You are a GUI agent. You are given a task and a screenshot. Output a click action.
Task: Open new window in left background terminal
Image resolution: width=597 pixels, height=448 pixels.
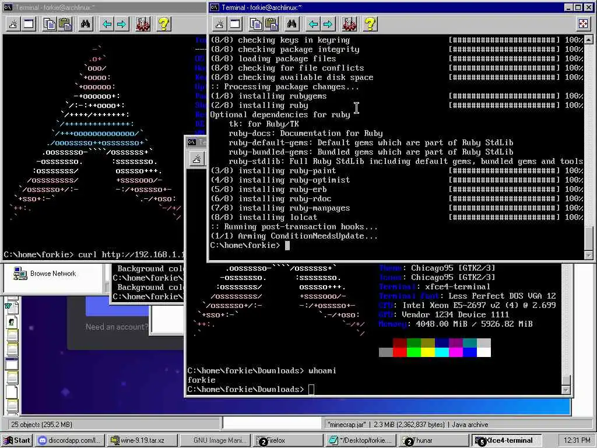click(29, 24)
